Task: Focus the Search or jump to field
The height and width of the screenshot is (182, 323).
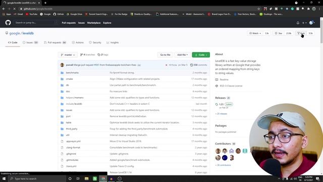Action: [36, 23]
